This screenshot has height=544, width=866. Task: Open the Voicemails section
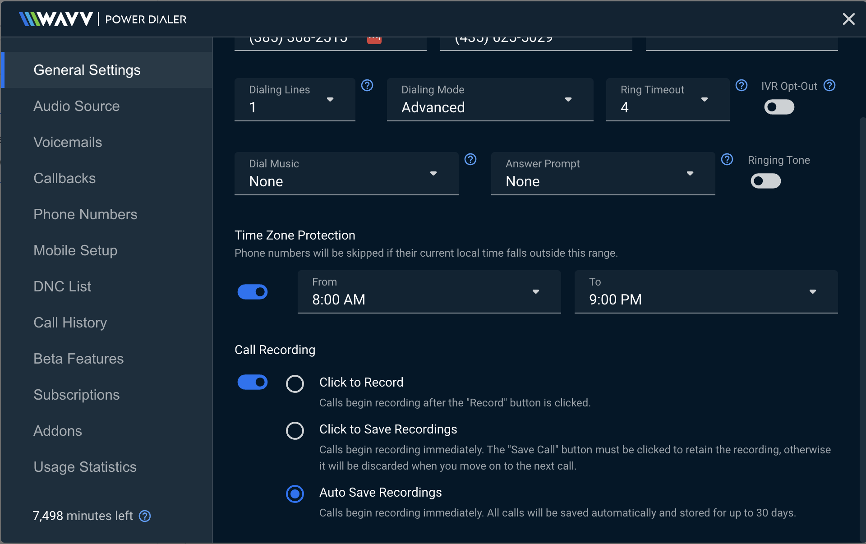point(106,142)
